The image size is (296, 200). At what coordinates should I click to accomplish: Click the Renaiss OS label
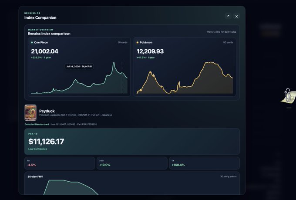(32, 13)
